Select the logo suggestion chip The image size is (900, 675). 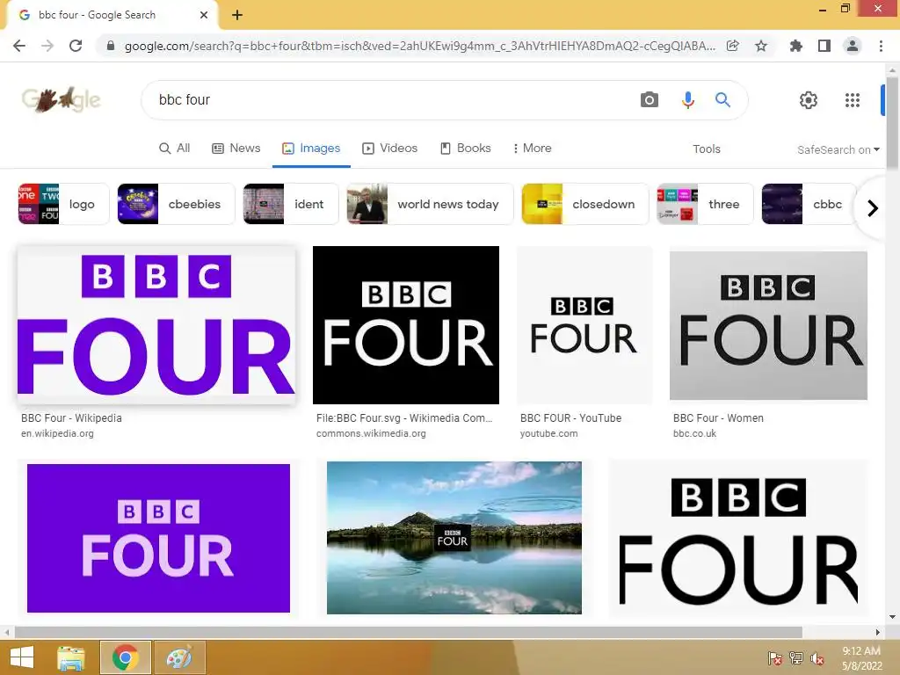(63, 204)
